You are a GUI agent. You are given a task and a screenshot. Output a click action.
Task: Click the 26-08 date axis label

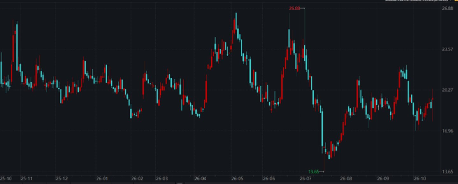point(346,178)
